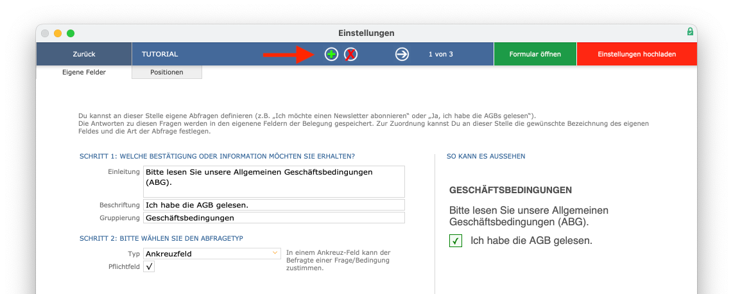The height and width of the screenshot is (294, 733).
Task: Click the TUTORIAL label in the toolbar
Action: (x=160, y=55)
